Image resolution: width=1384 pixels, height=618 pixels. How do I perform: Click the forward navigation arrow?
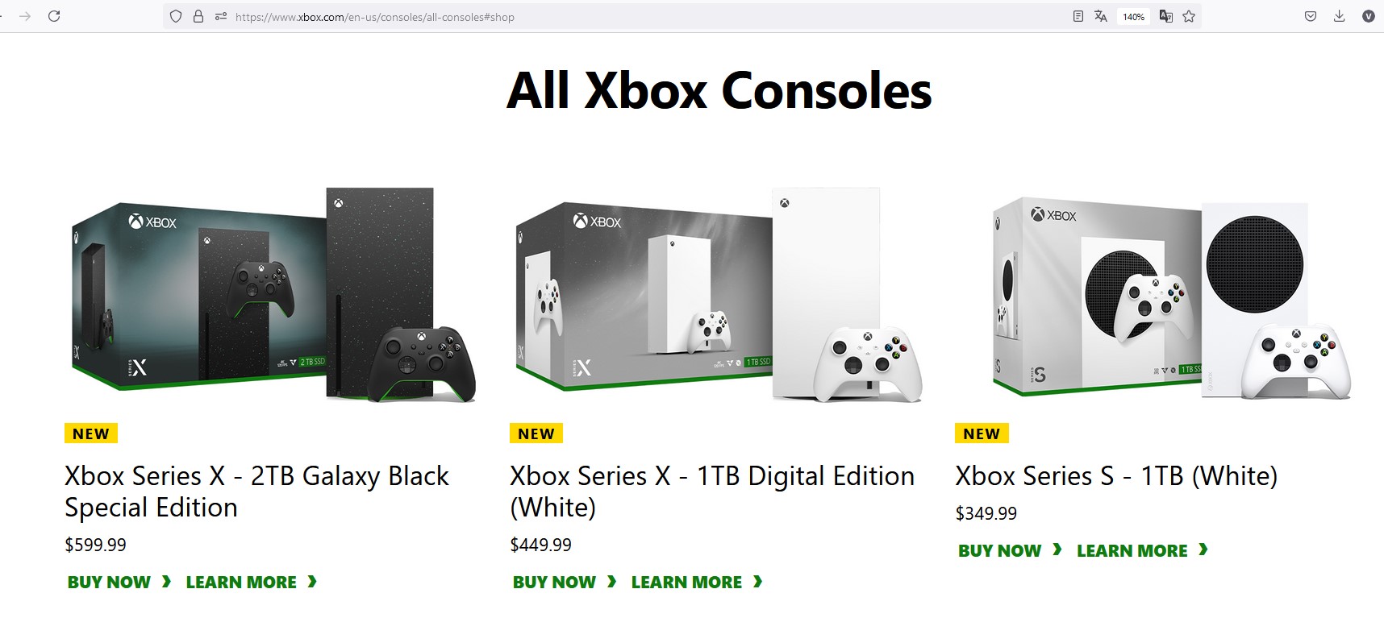[25, 16]
